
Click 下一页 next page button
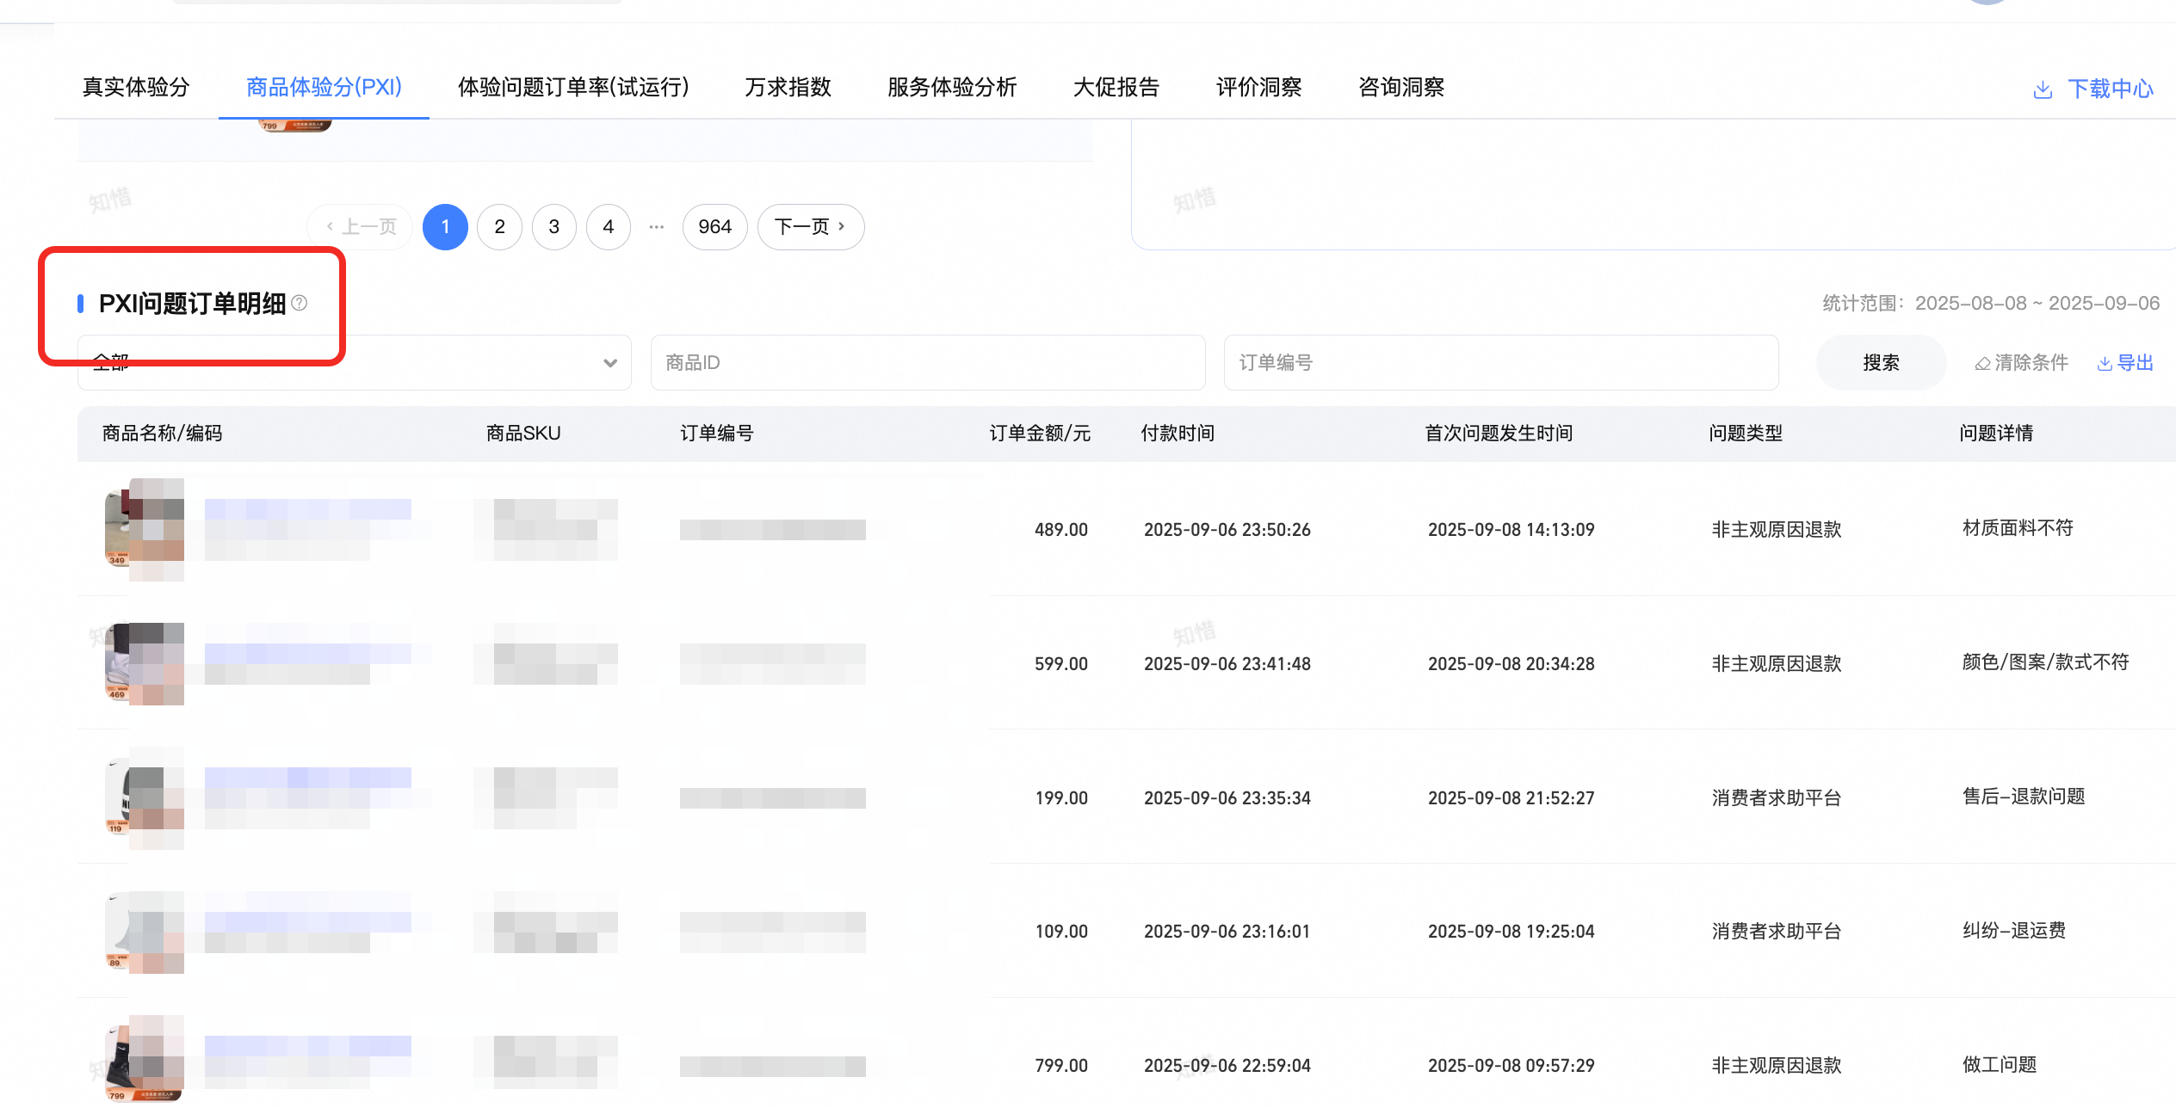coord(811,227)
